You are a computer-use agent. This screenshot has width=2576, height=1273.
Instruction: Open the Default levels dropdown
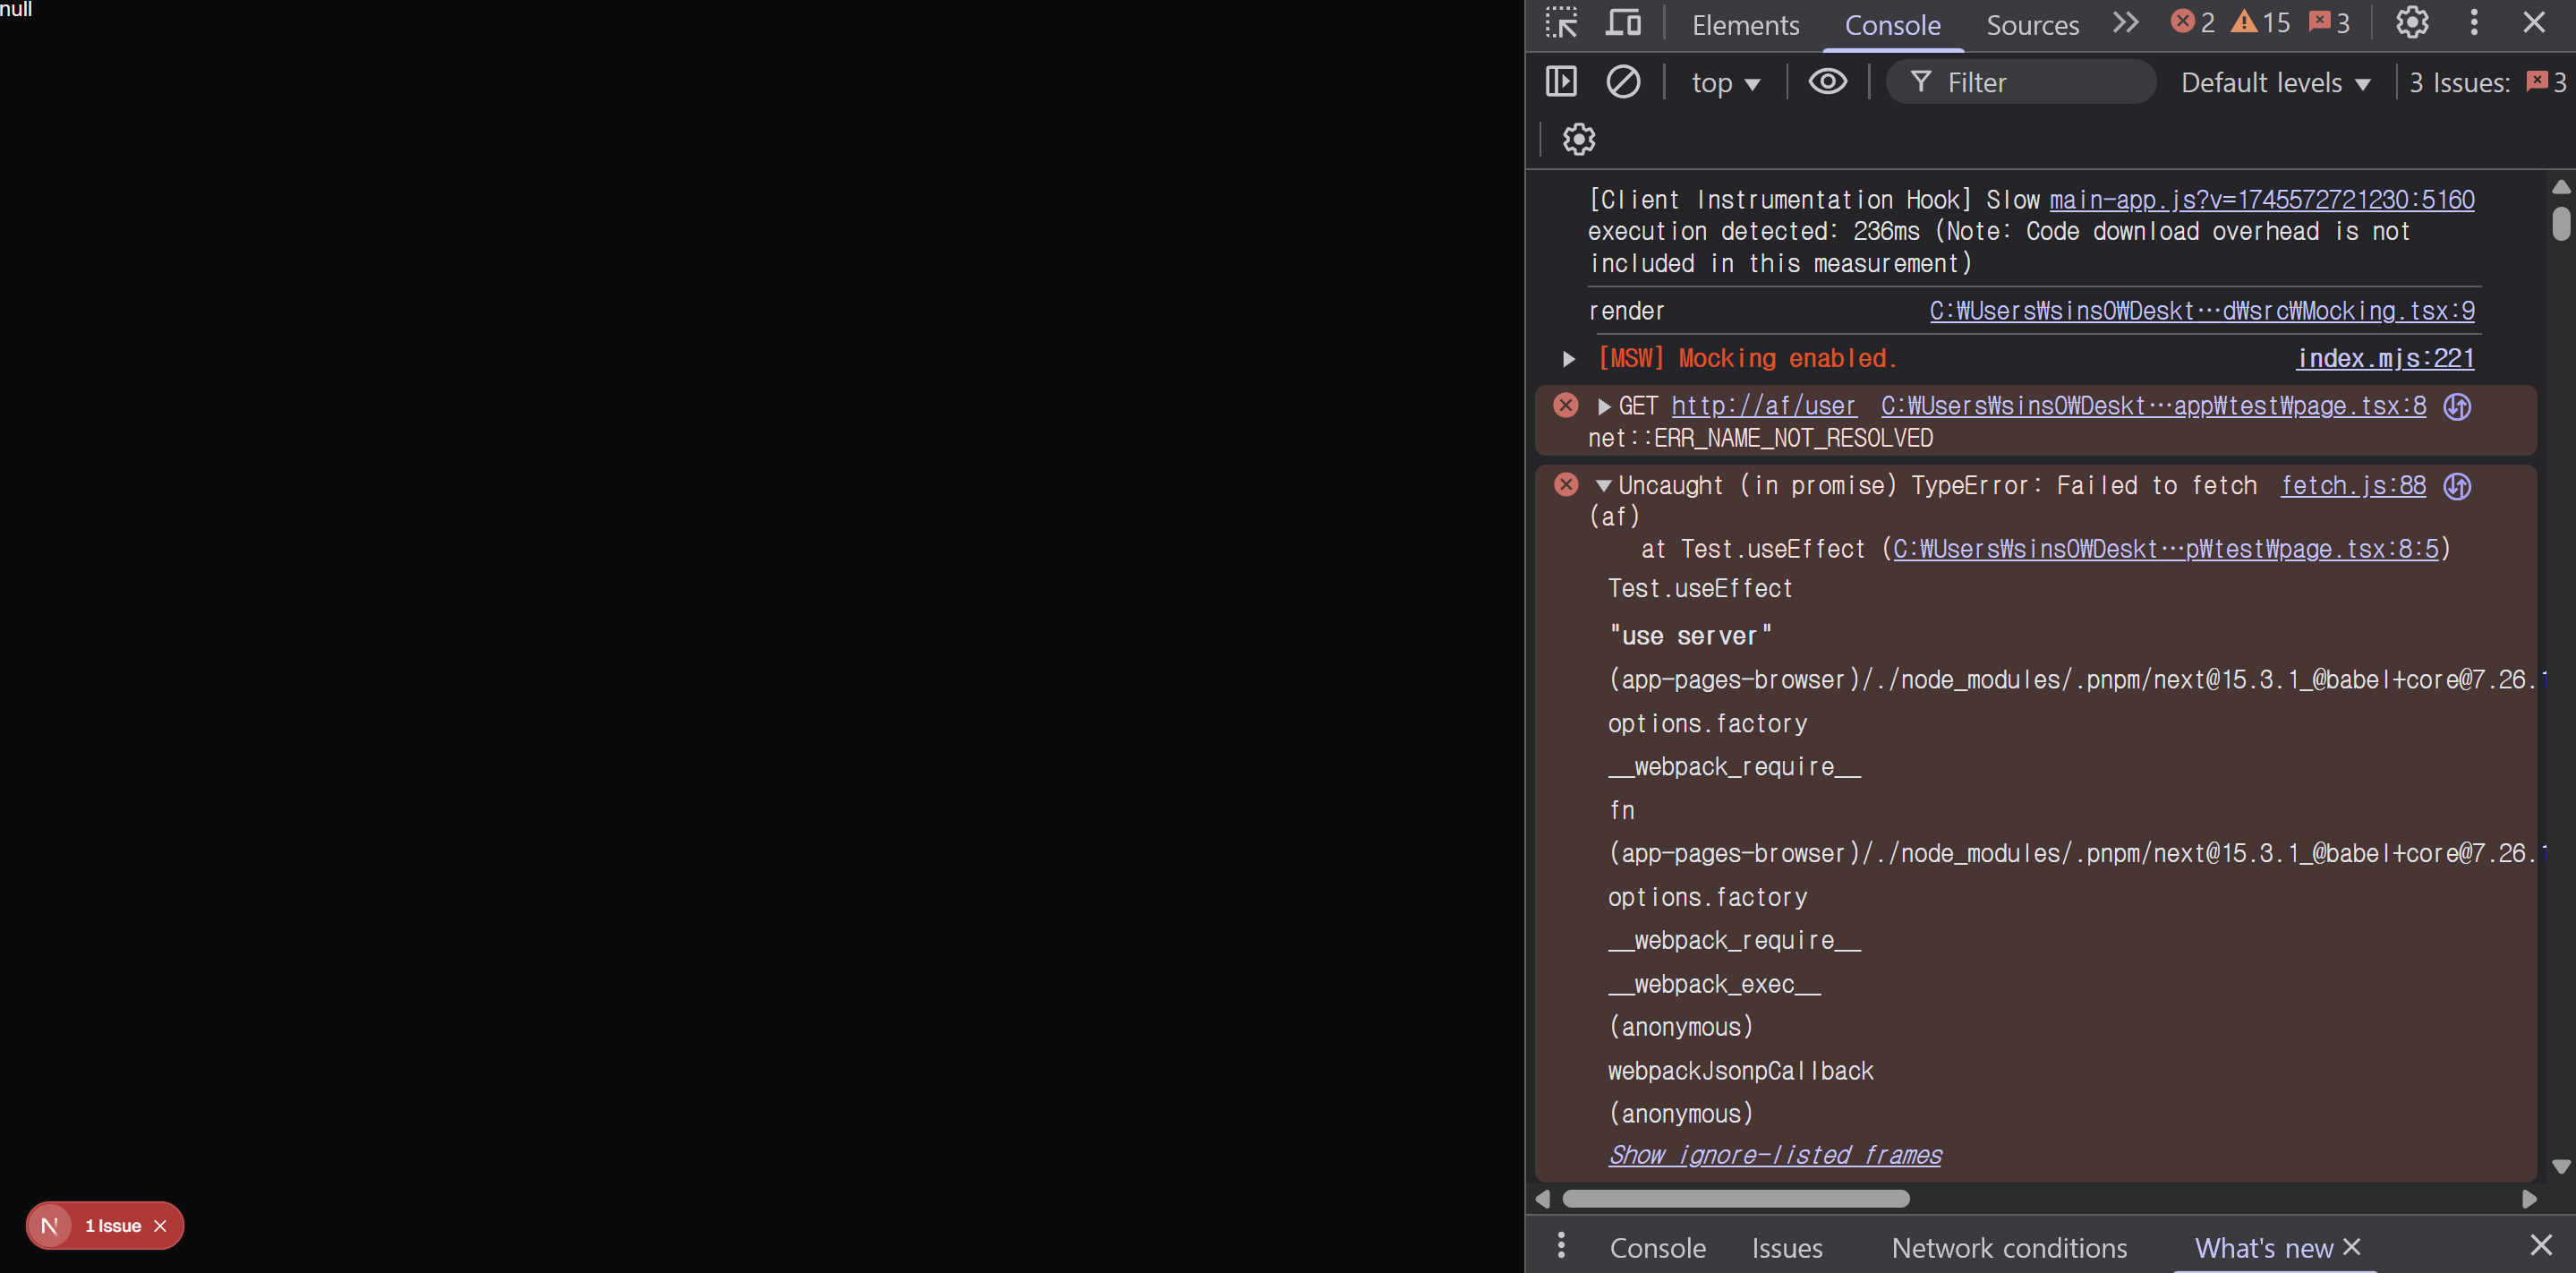(x=2275, y=83)
